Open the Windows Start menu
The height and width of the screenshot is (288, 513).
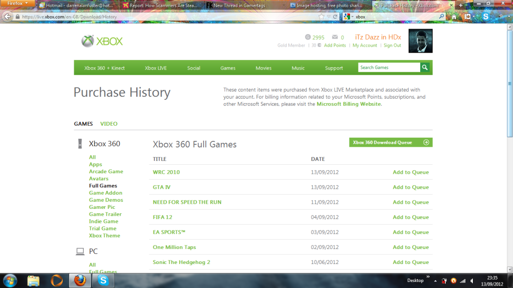coord(10,280)
